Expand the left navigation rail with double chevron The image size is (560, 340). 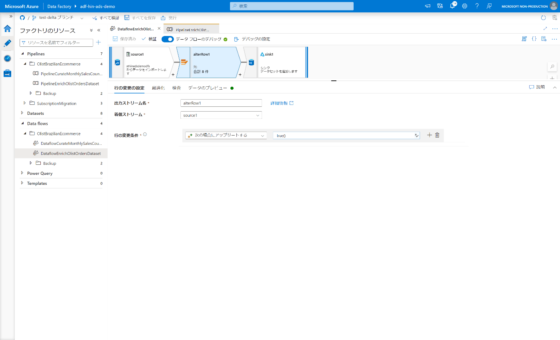[x=11, y=16]
